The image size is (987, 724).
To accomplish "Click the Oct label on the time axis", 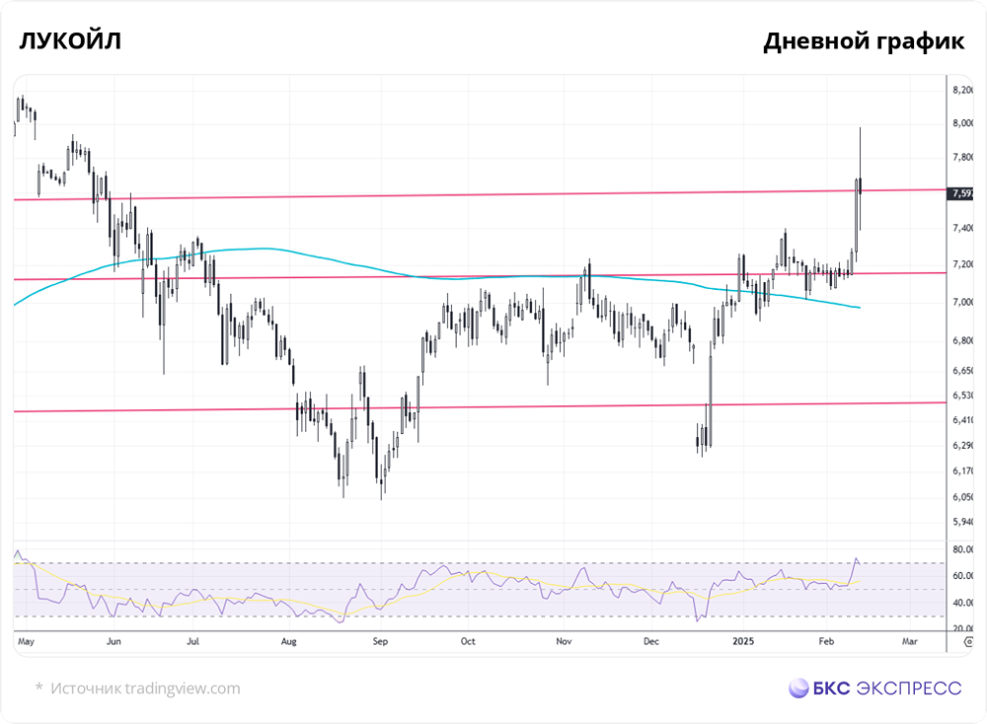I will pos(468,641).
